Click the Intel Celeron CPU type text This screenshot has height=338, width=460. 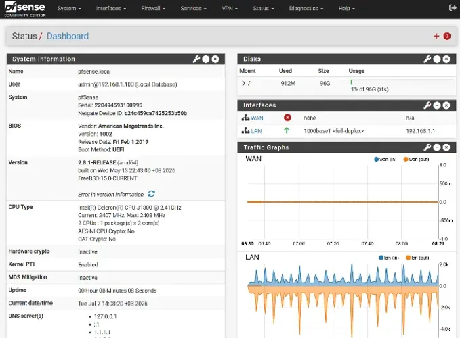(129, 208)
